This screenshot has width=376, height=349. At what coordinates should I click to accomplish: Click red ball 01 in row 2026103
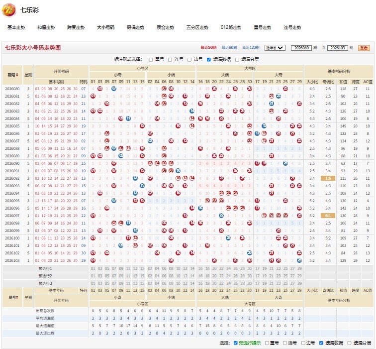93,260
